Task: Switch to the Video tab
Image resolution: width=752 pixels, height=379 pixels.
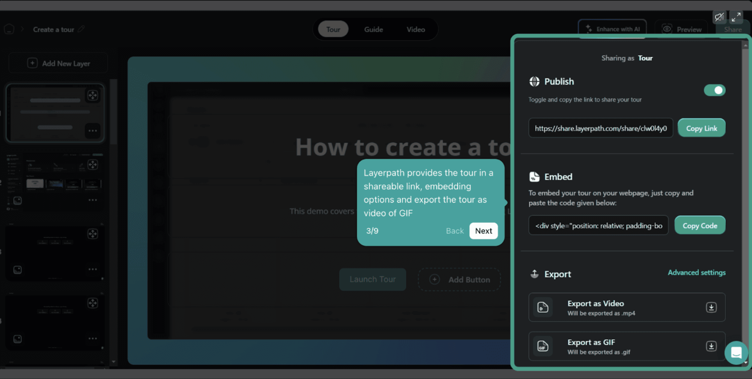Action: pos(415,29)
